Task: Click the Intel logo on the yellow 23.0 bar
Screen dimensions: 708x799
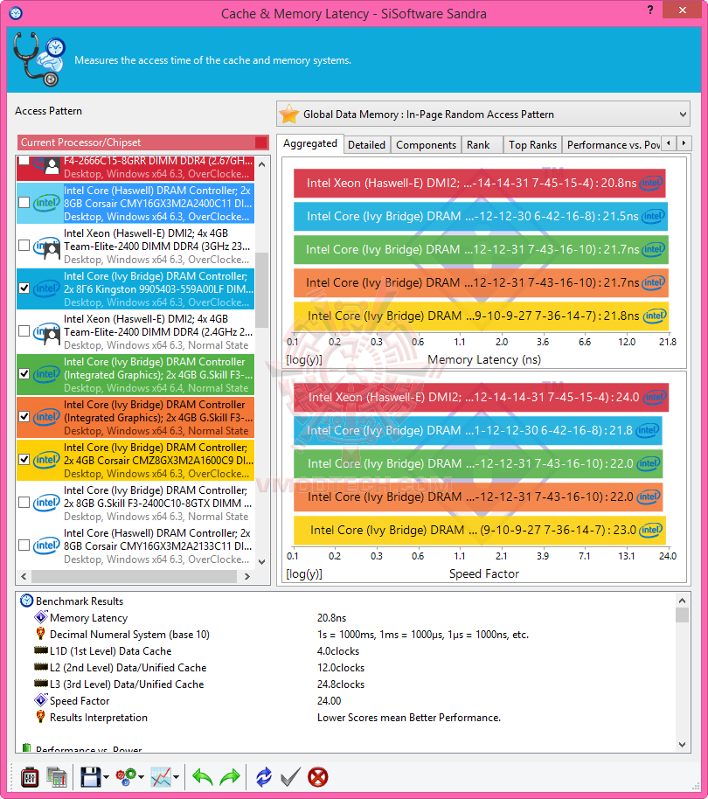Action: pos(651,530)
